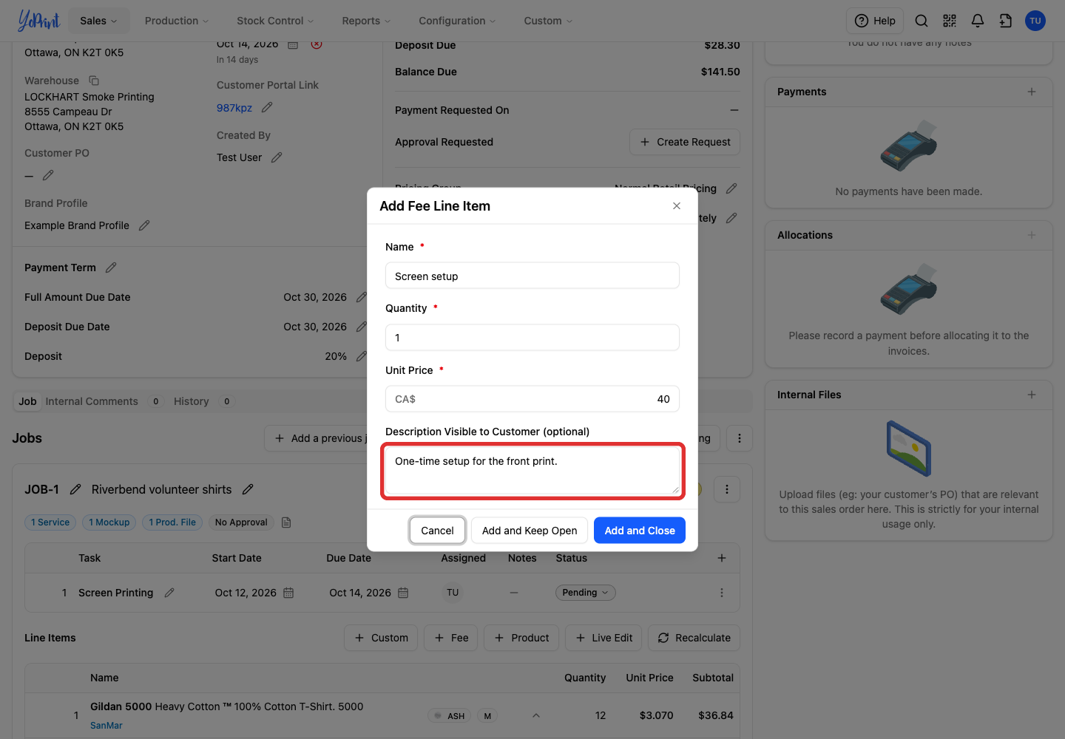This screenshot has width=1065, height=739.
Task: Close the Add Fee Line Item dialog X
Action: point(677,206)
